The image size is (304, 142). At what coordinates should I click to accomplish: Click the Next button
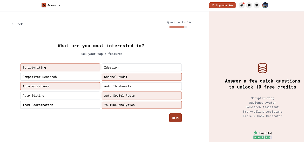pos(175,118)
